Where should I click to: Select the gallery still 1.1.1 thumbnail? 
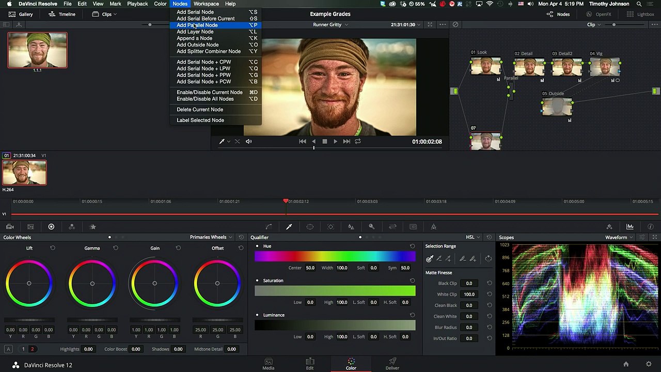37,50
